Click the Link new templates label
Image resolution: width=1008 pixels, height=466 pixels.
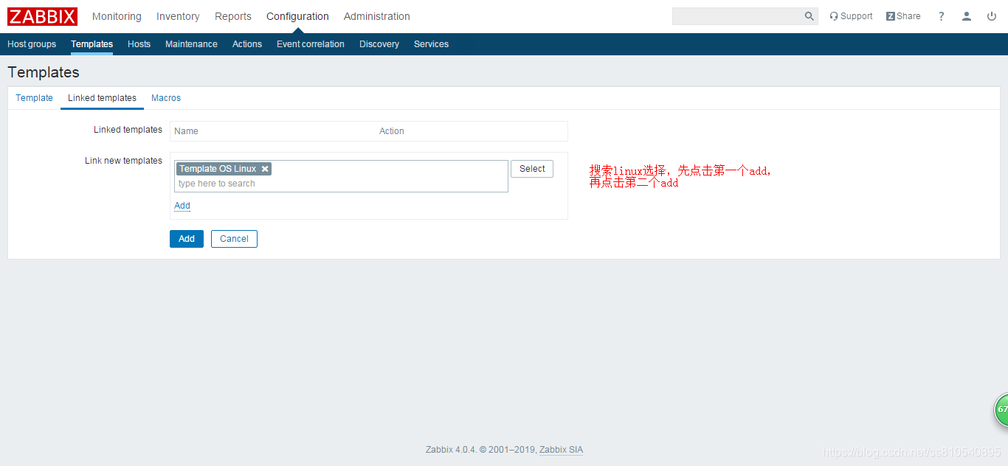(123, 161)
